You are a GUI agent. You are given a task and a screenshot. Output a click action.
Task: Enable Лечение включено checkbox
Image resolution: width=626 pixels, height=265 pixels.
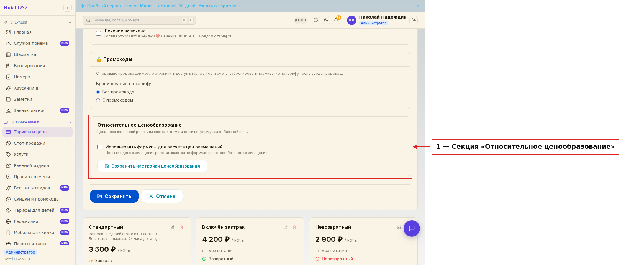99,33
